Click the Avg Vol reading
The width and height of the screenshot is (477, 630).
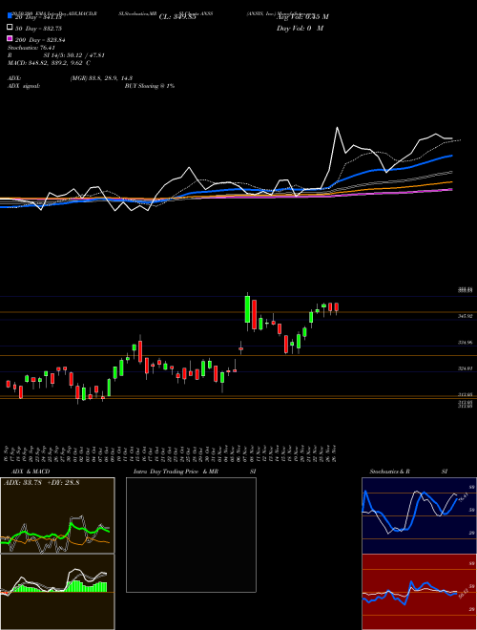coord(302,17)
